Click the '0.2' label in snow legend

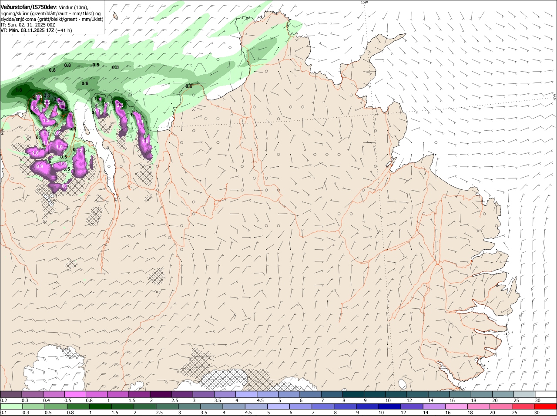click(x=3, y=400)
